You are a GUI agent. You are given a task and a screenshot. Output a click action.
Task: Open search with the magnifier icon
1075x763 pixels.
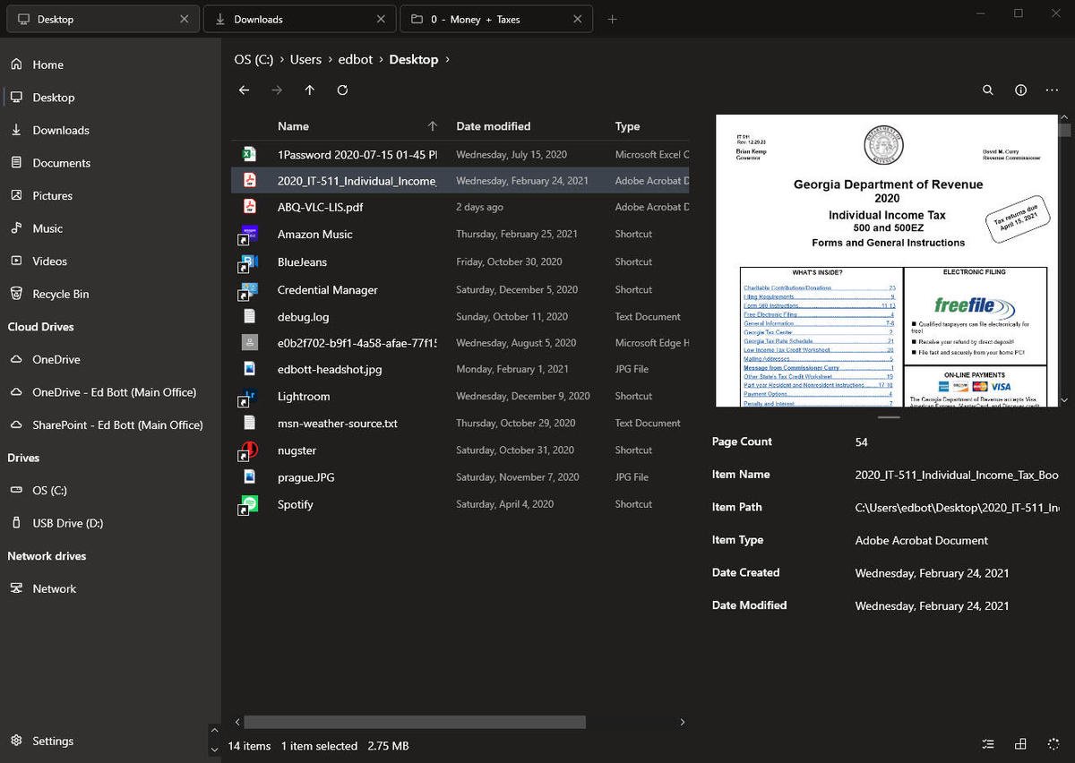(x=987, y=90)
